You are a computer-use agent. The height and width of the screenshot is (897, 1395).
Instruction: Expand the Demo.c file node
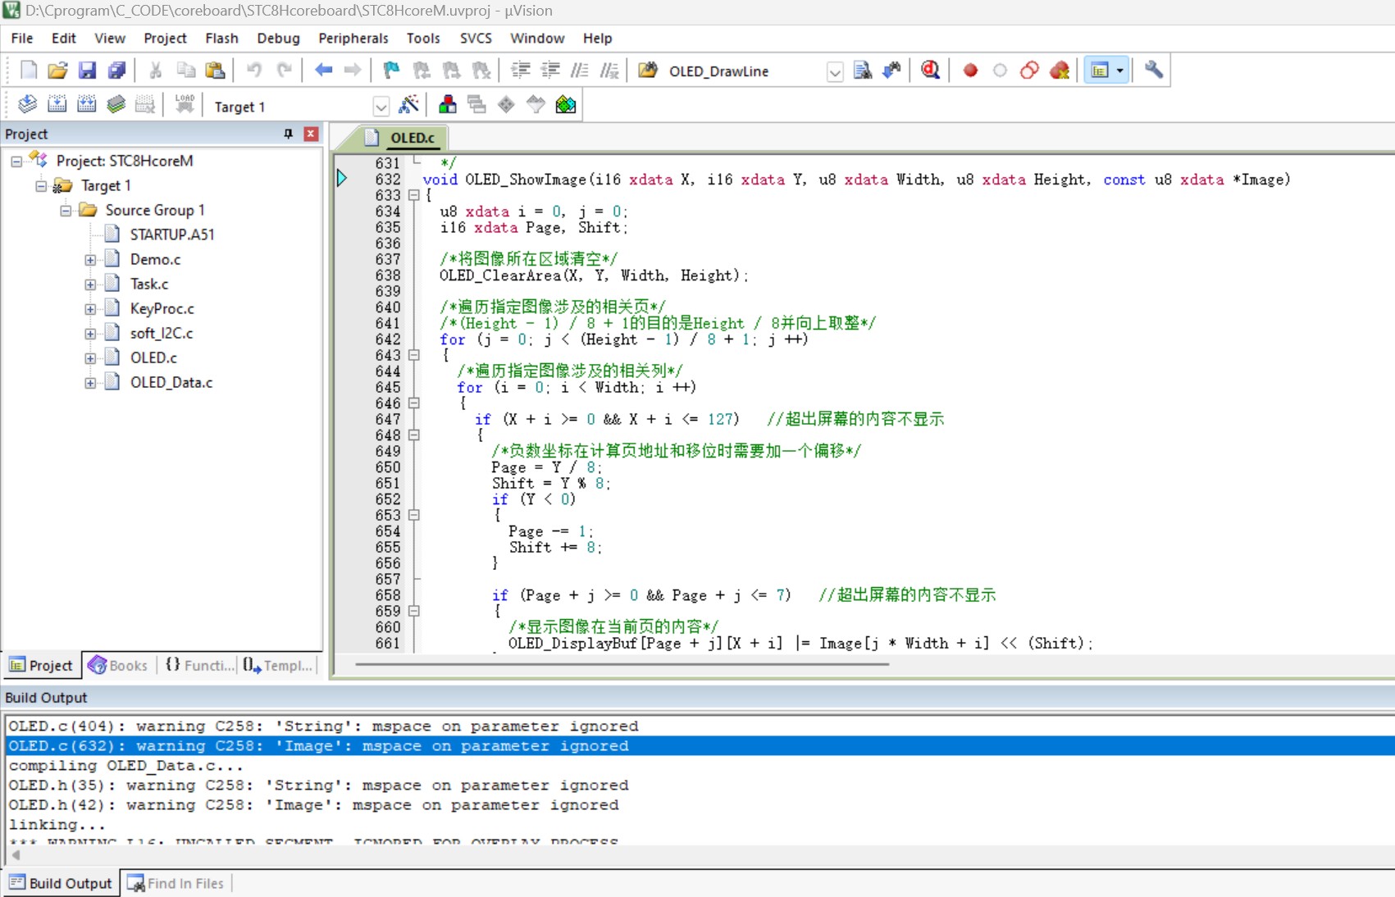click(90, 260)
